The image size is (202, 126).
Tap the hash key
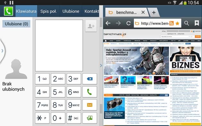[74, 118]
